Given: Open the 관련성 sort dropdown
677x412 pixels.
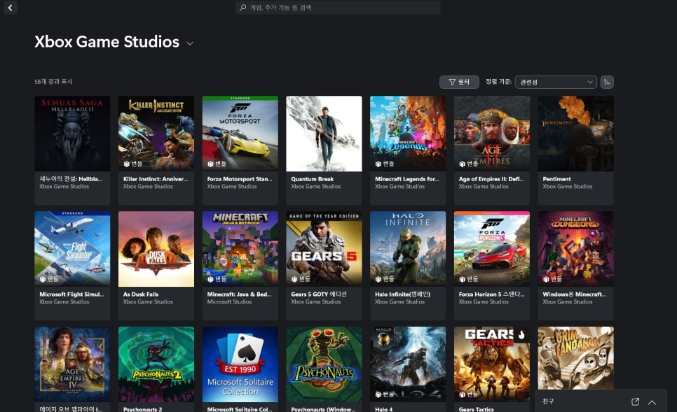Looking at the screenshot, I should [x=556, y=82].
